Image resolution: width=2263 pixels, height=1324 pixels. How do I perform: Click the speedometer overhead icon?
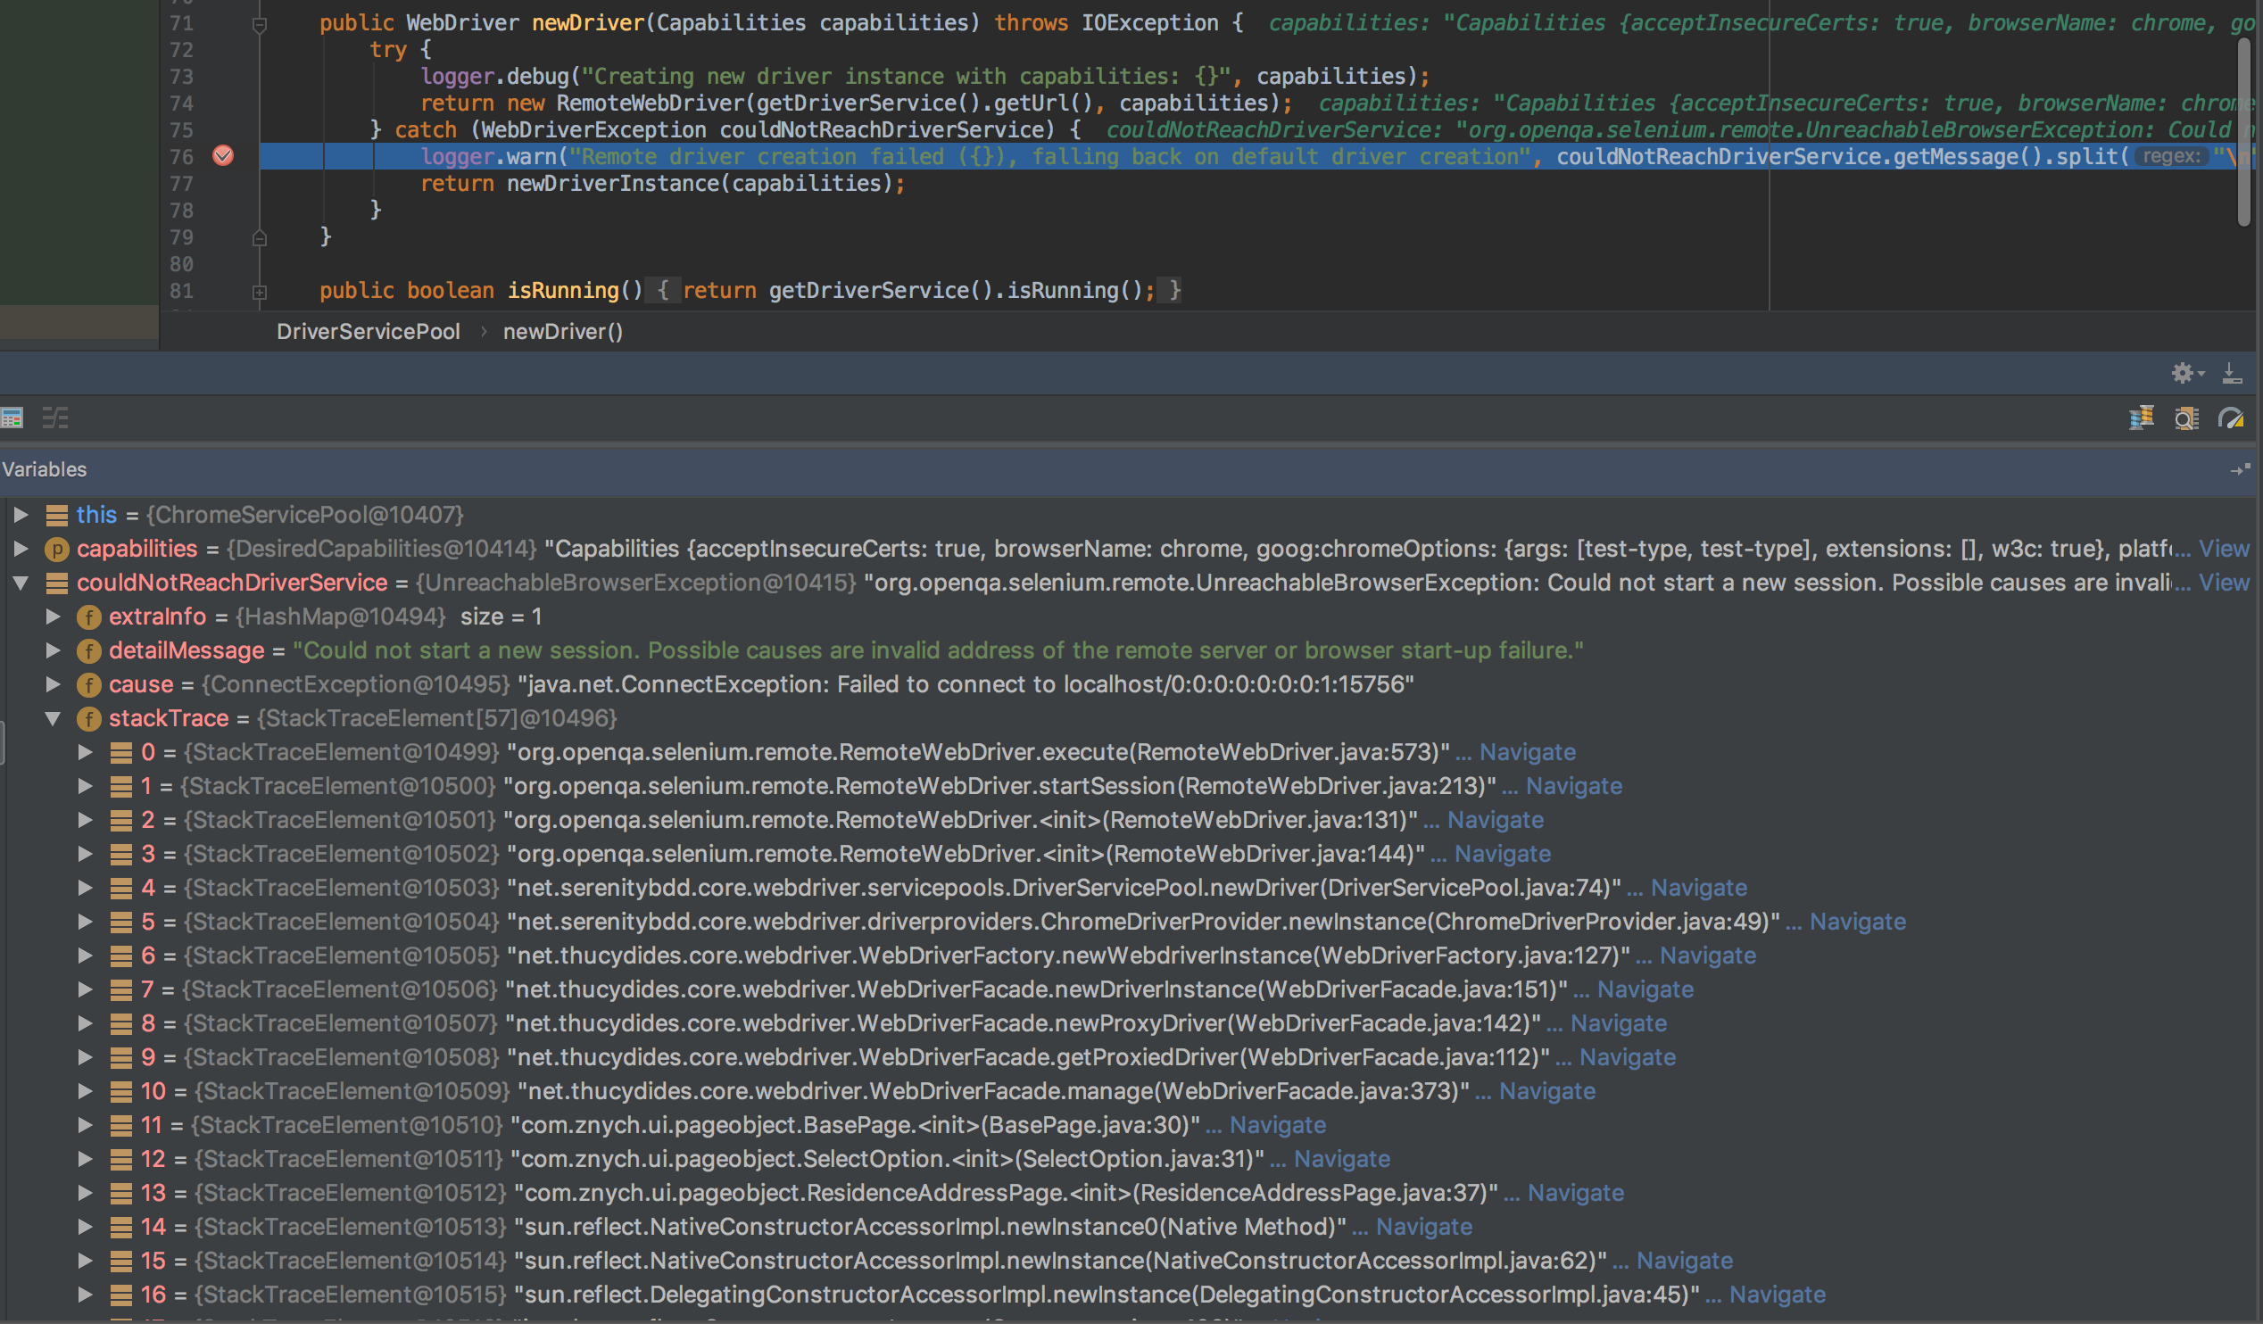(2231, 418)
